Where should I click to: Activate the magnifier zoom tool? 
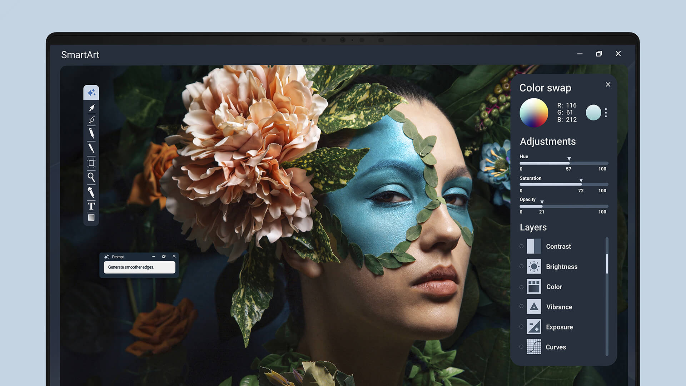91,177
